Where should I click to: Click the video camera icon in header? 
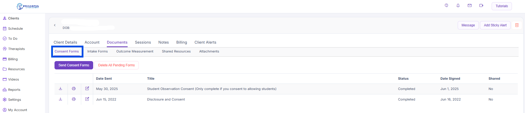tap(481, 6)
